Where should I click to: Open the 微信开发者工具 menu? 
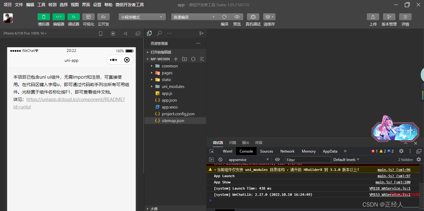130,5
